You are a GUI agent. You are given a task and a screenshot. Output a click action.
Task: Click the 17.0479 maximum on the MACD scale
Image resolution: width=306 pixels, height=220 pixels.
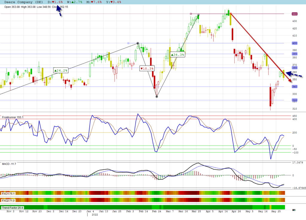tap(298, 163)
